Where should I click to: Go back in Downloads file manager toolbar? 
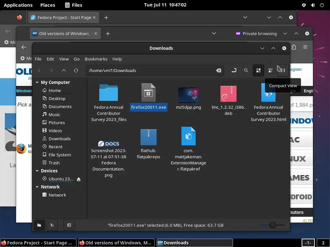[x=39, y=70]
